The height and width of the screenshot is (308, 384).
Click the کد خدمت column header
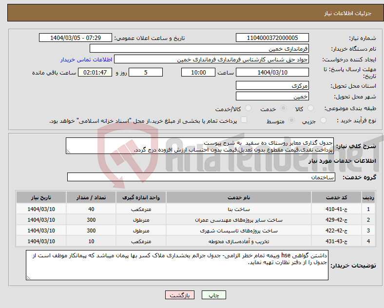[337, 197]
